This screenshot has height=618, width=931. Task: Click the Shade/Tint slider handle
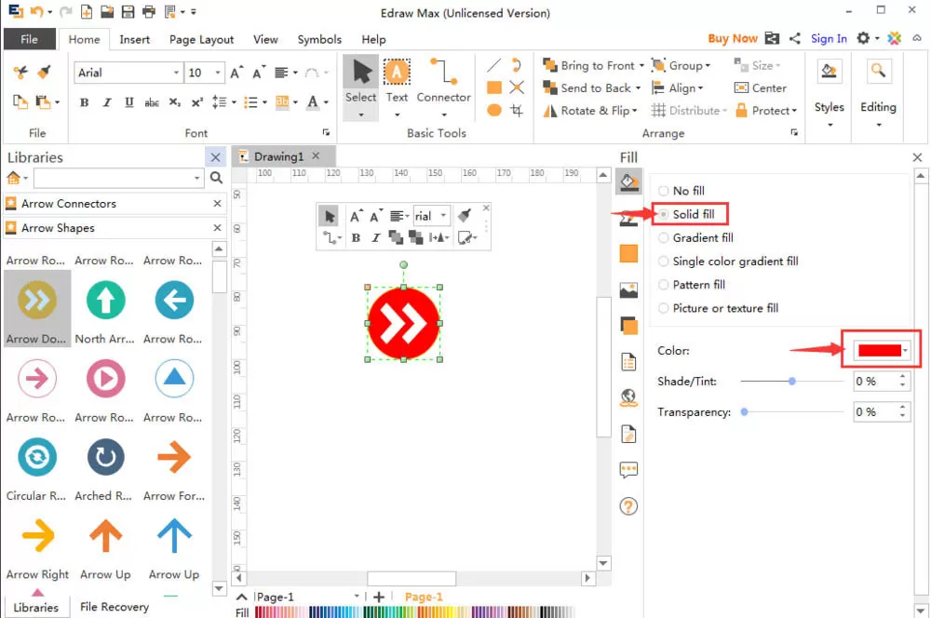tap(791, 381)
